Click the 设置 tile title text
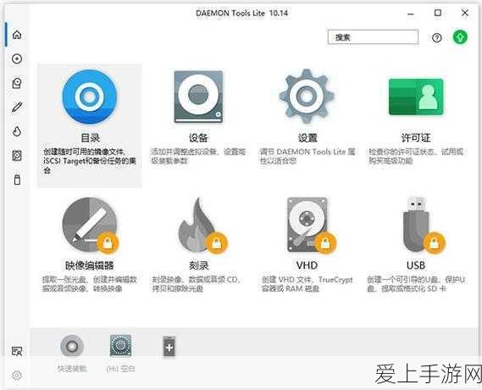The image size is (482, 390). 307,138
